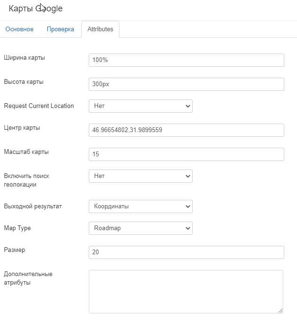Click the resize handle of the attributes textarea
Image resolution: width=297 pixels, height=322 pixels.
point(280,310)
